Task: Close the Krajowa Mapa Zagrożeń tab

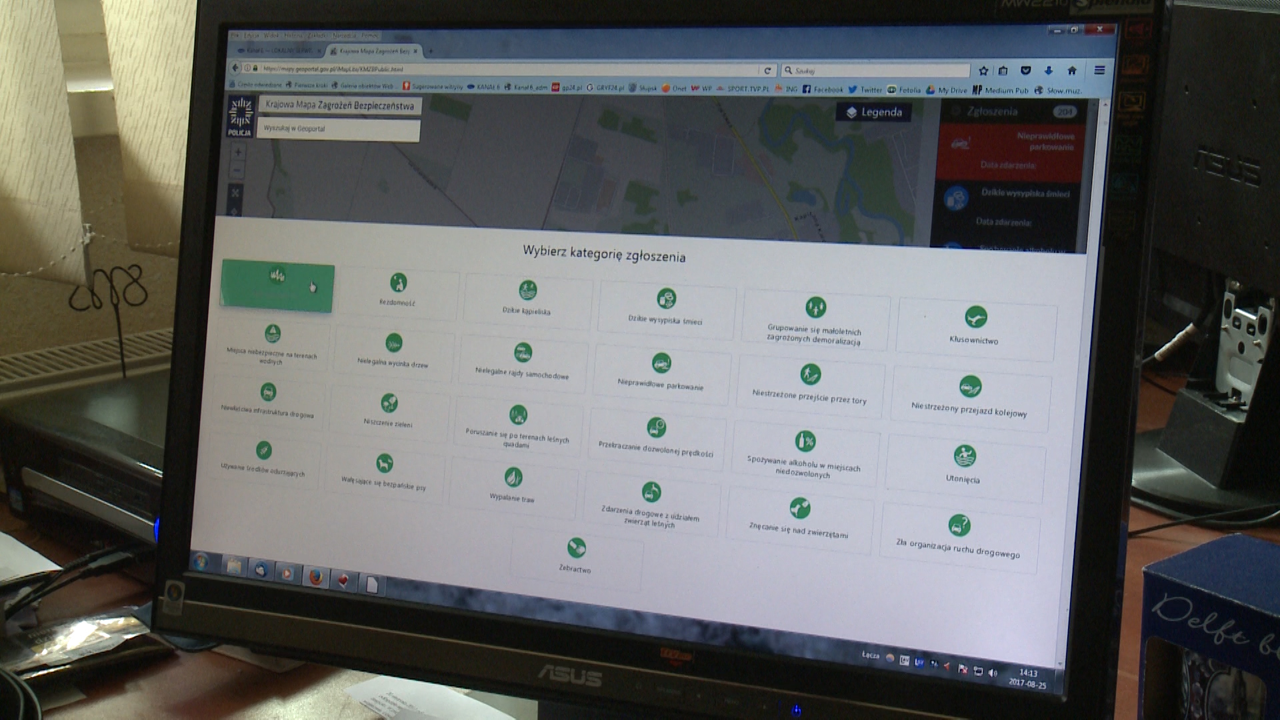Action: click(417, 51)
